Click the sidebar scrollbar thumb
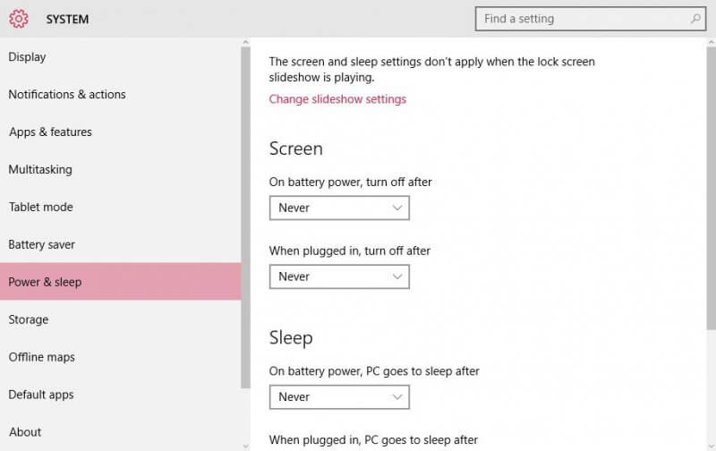 (x=245, y=217)
